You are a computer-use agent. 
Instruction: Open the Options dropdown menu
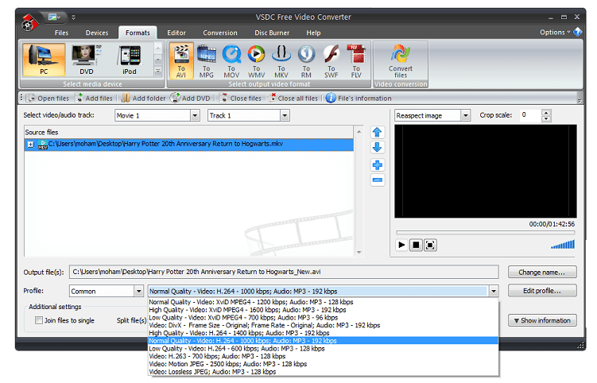555,33
